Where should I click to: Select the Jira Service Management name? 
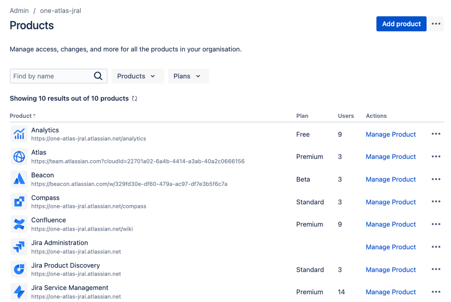pos(70,288)
